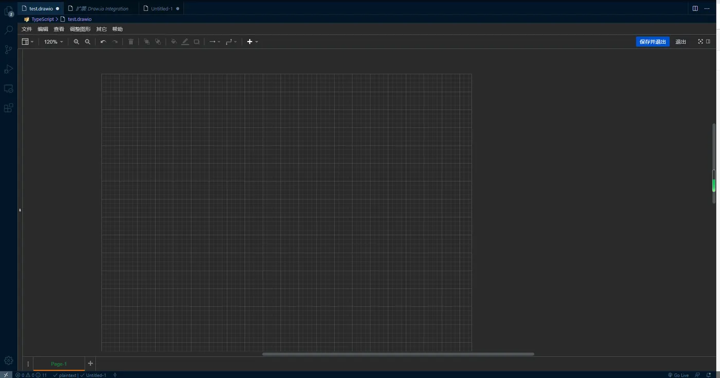Click 保存并退出 button
720x378 pixels.
coord(653,42)
